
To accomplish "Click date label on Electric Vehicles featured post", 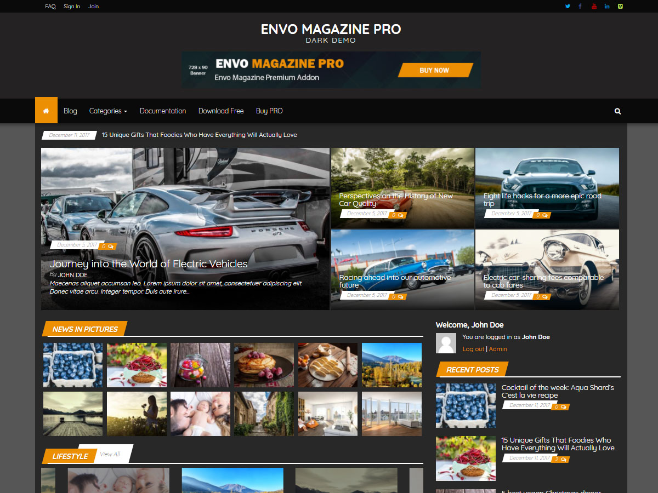I will coord(77,245).
